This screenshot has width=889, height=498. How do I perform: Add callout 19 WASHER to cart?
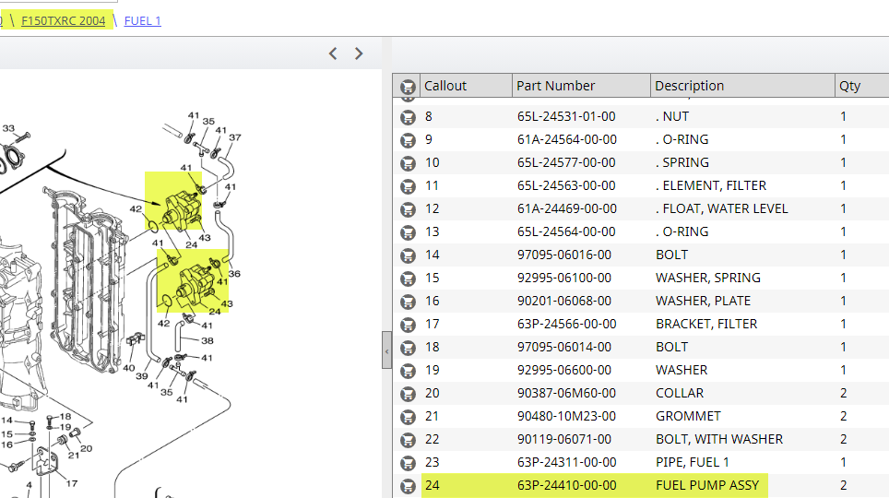click(x=408, y=371)
